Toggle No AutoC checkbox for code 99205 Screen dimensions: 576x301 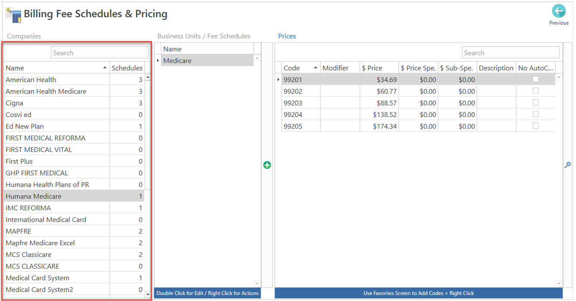[536, 126]
